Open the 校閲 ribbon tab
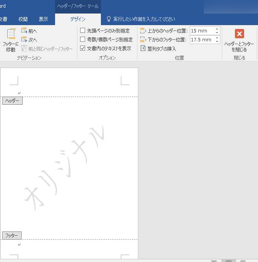The width and height of the screenshot is (258, 262). 23,19
